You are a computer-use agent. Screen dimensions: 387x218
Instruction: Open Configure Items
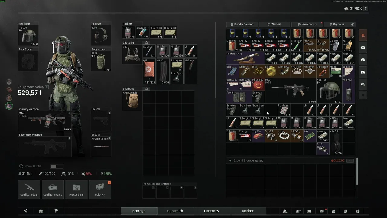[53, 190]
